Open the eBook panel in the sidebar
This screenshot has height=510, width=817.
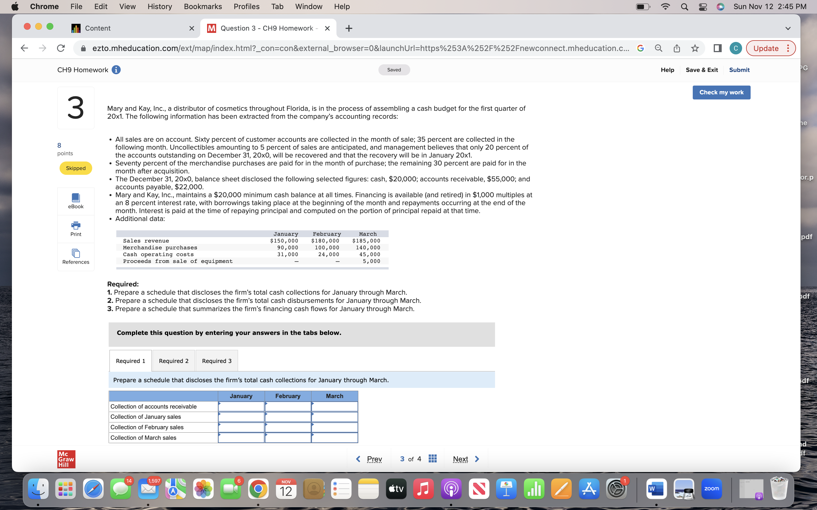click(75, 201)
